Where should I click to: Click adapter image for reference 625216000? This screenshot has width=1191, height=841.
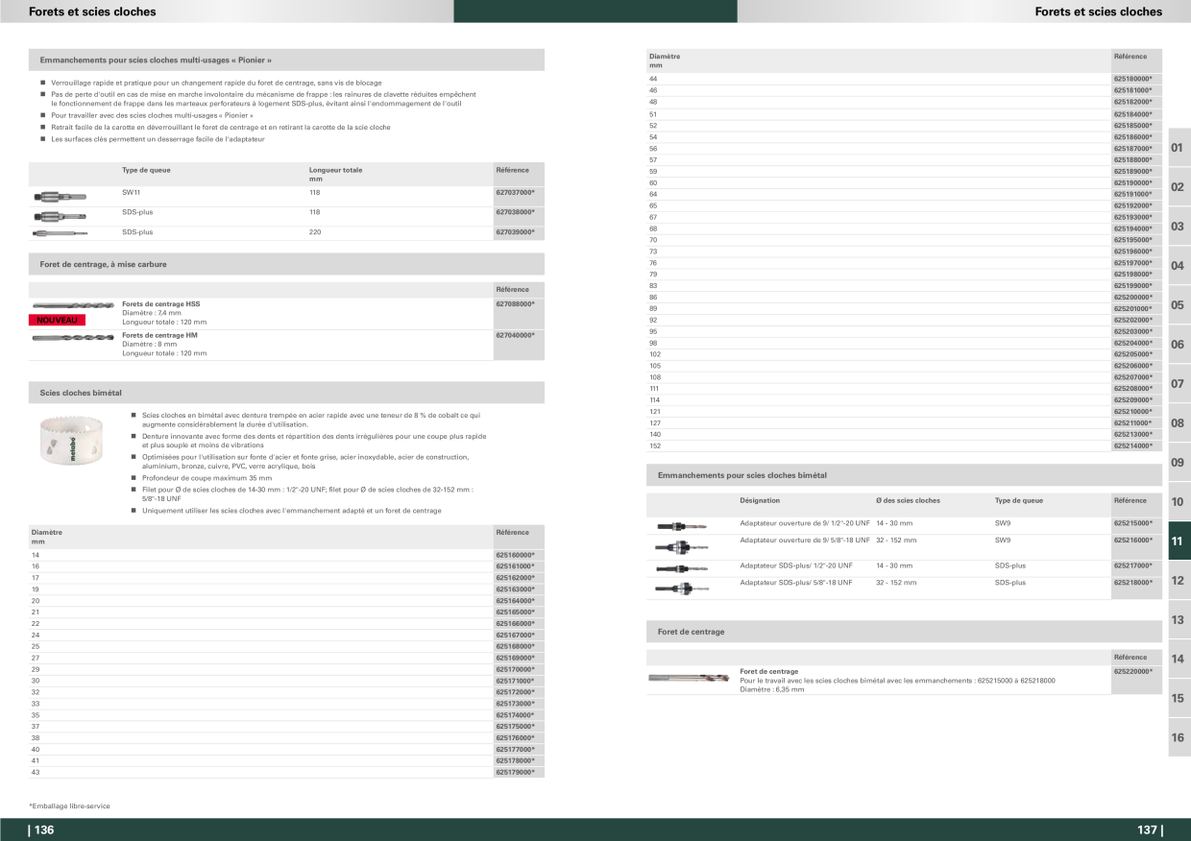681,546
